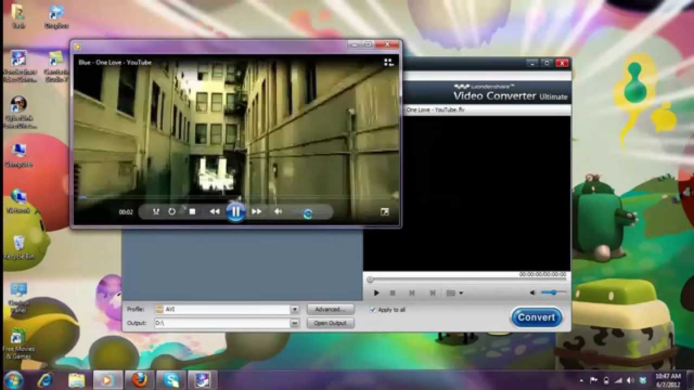Expand the Profile dropdown arrow

tap(294, 309)
